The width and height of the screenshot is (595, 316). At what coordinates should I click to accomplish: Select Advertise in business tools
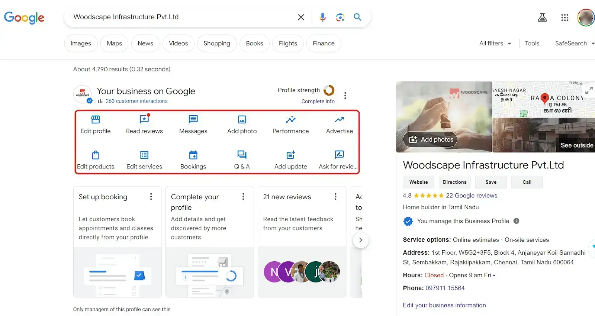coord(340,125)
